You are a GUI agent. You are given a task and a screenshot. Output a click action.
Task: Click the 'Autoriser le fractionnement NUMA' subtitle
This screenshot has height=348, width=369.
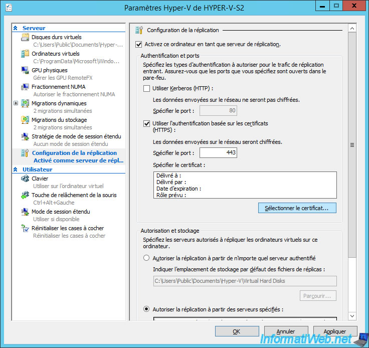point(74,94)
